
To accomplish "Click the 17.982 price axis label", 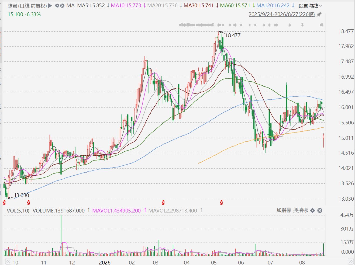I will [346, 46].
